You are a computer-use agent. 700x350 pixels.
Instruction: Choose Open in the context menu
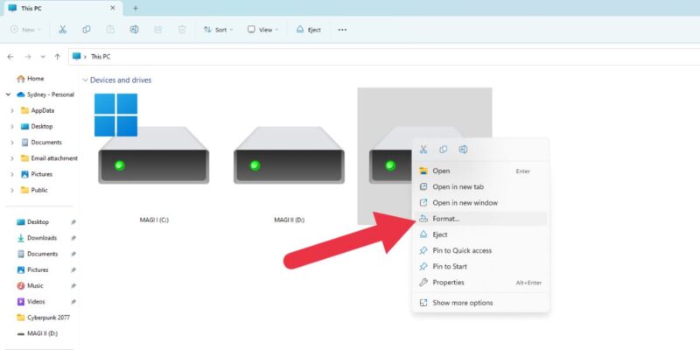coord(480,171)
